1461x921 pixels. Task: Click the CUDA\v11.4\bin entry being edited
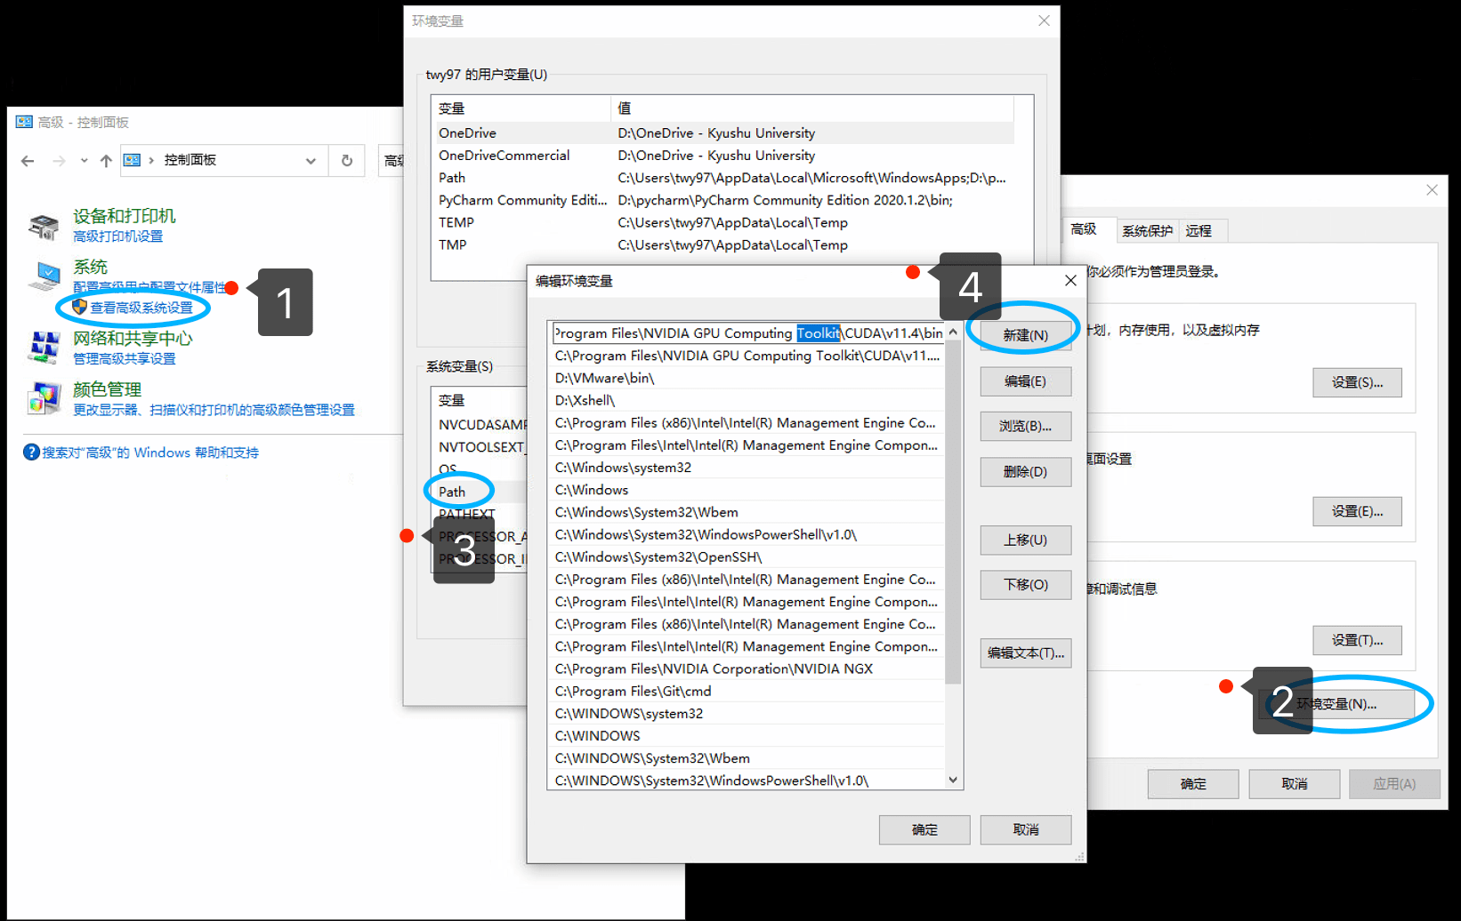pos(747,333)
